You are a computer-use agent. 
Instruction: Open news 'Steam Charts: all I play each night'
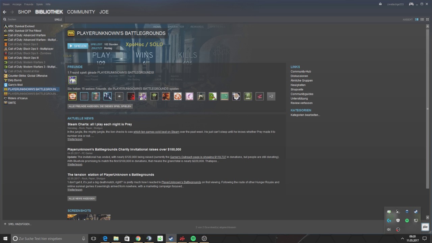(100, 124)
